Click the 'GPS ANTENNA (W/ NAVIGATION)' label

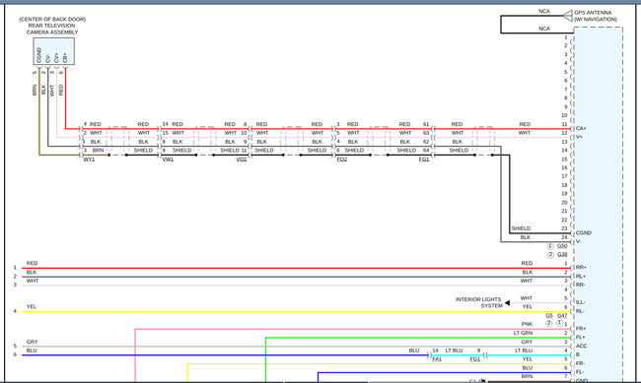tap(596, 16)
